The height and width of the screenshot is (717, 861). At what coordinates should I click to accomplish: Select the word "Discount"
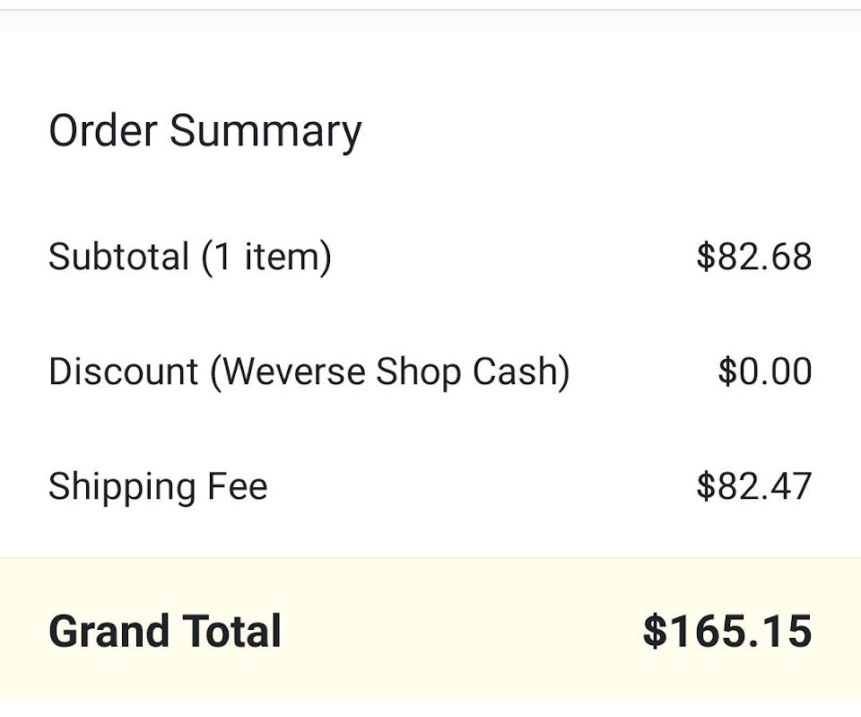[x=123, y=372]
